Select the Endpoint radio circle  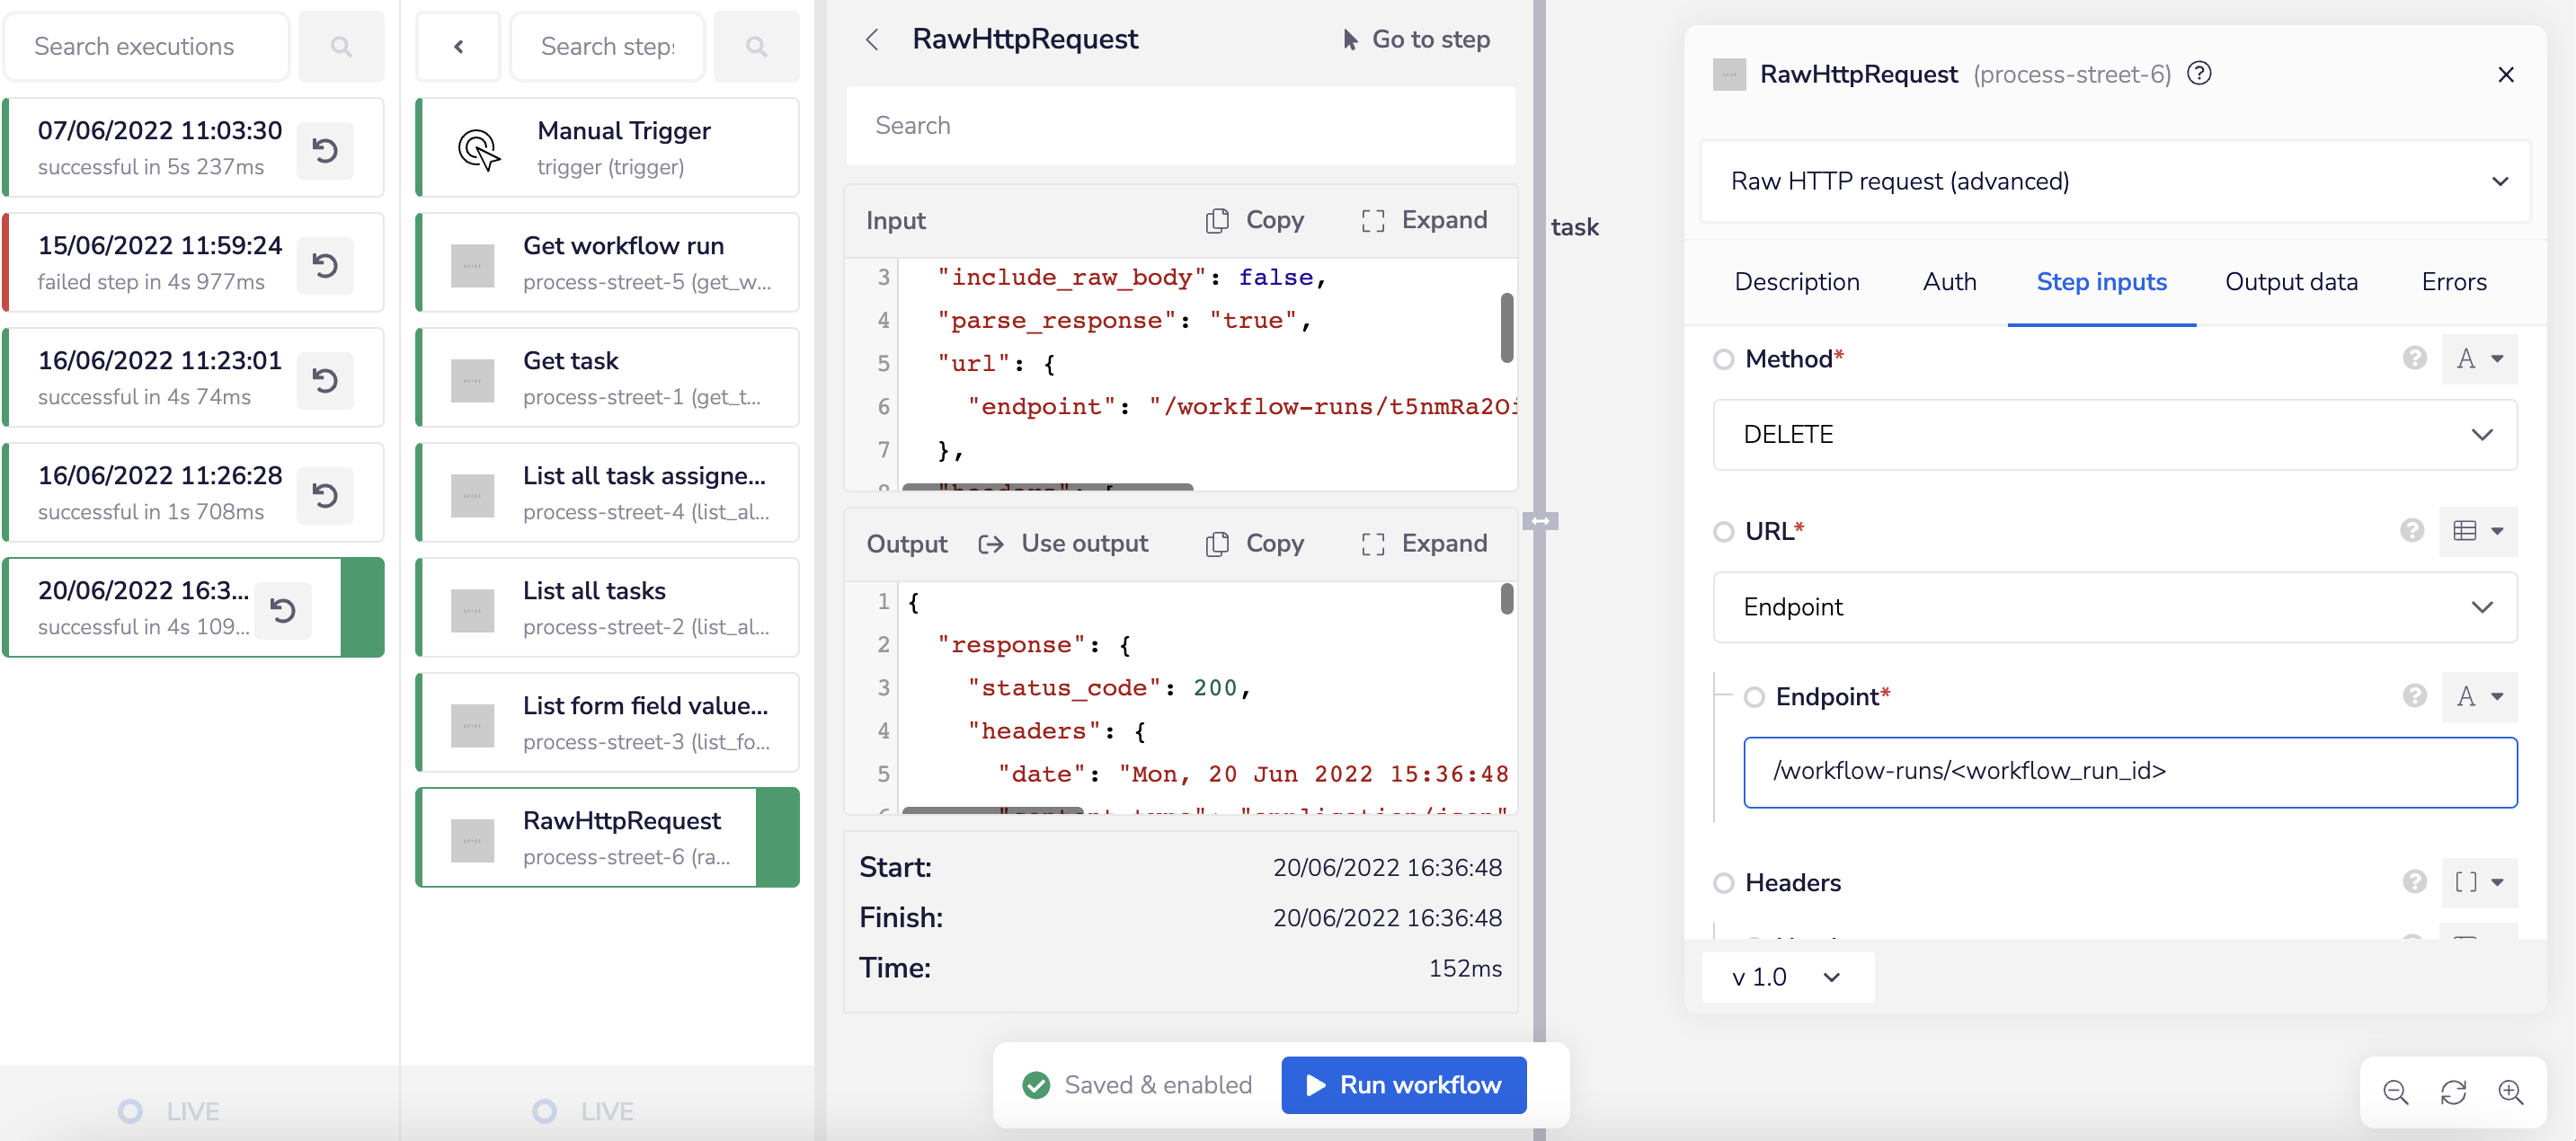pyautogui.click(x=1755, y=697)
